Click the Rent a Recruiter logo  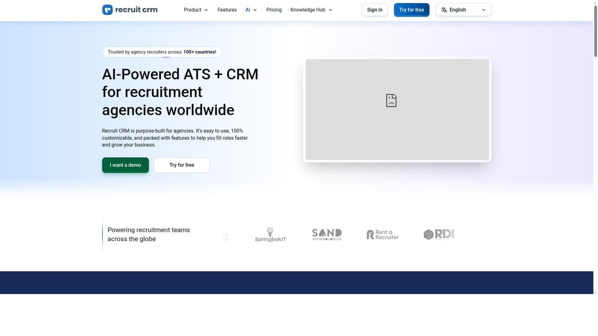[x=382, y=234]
